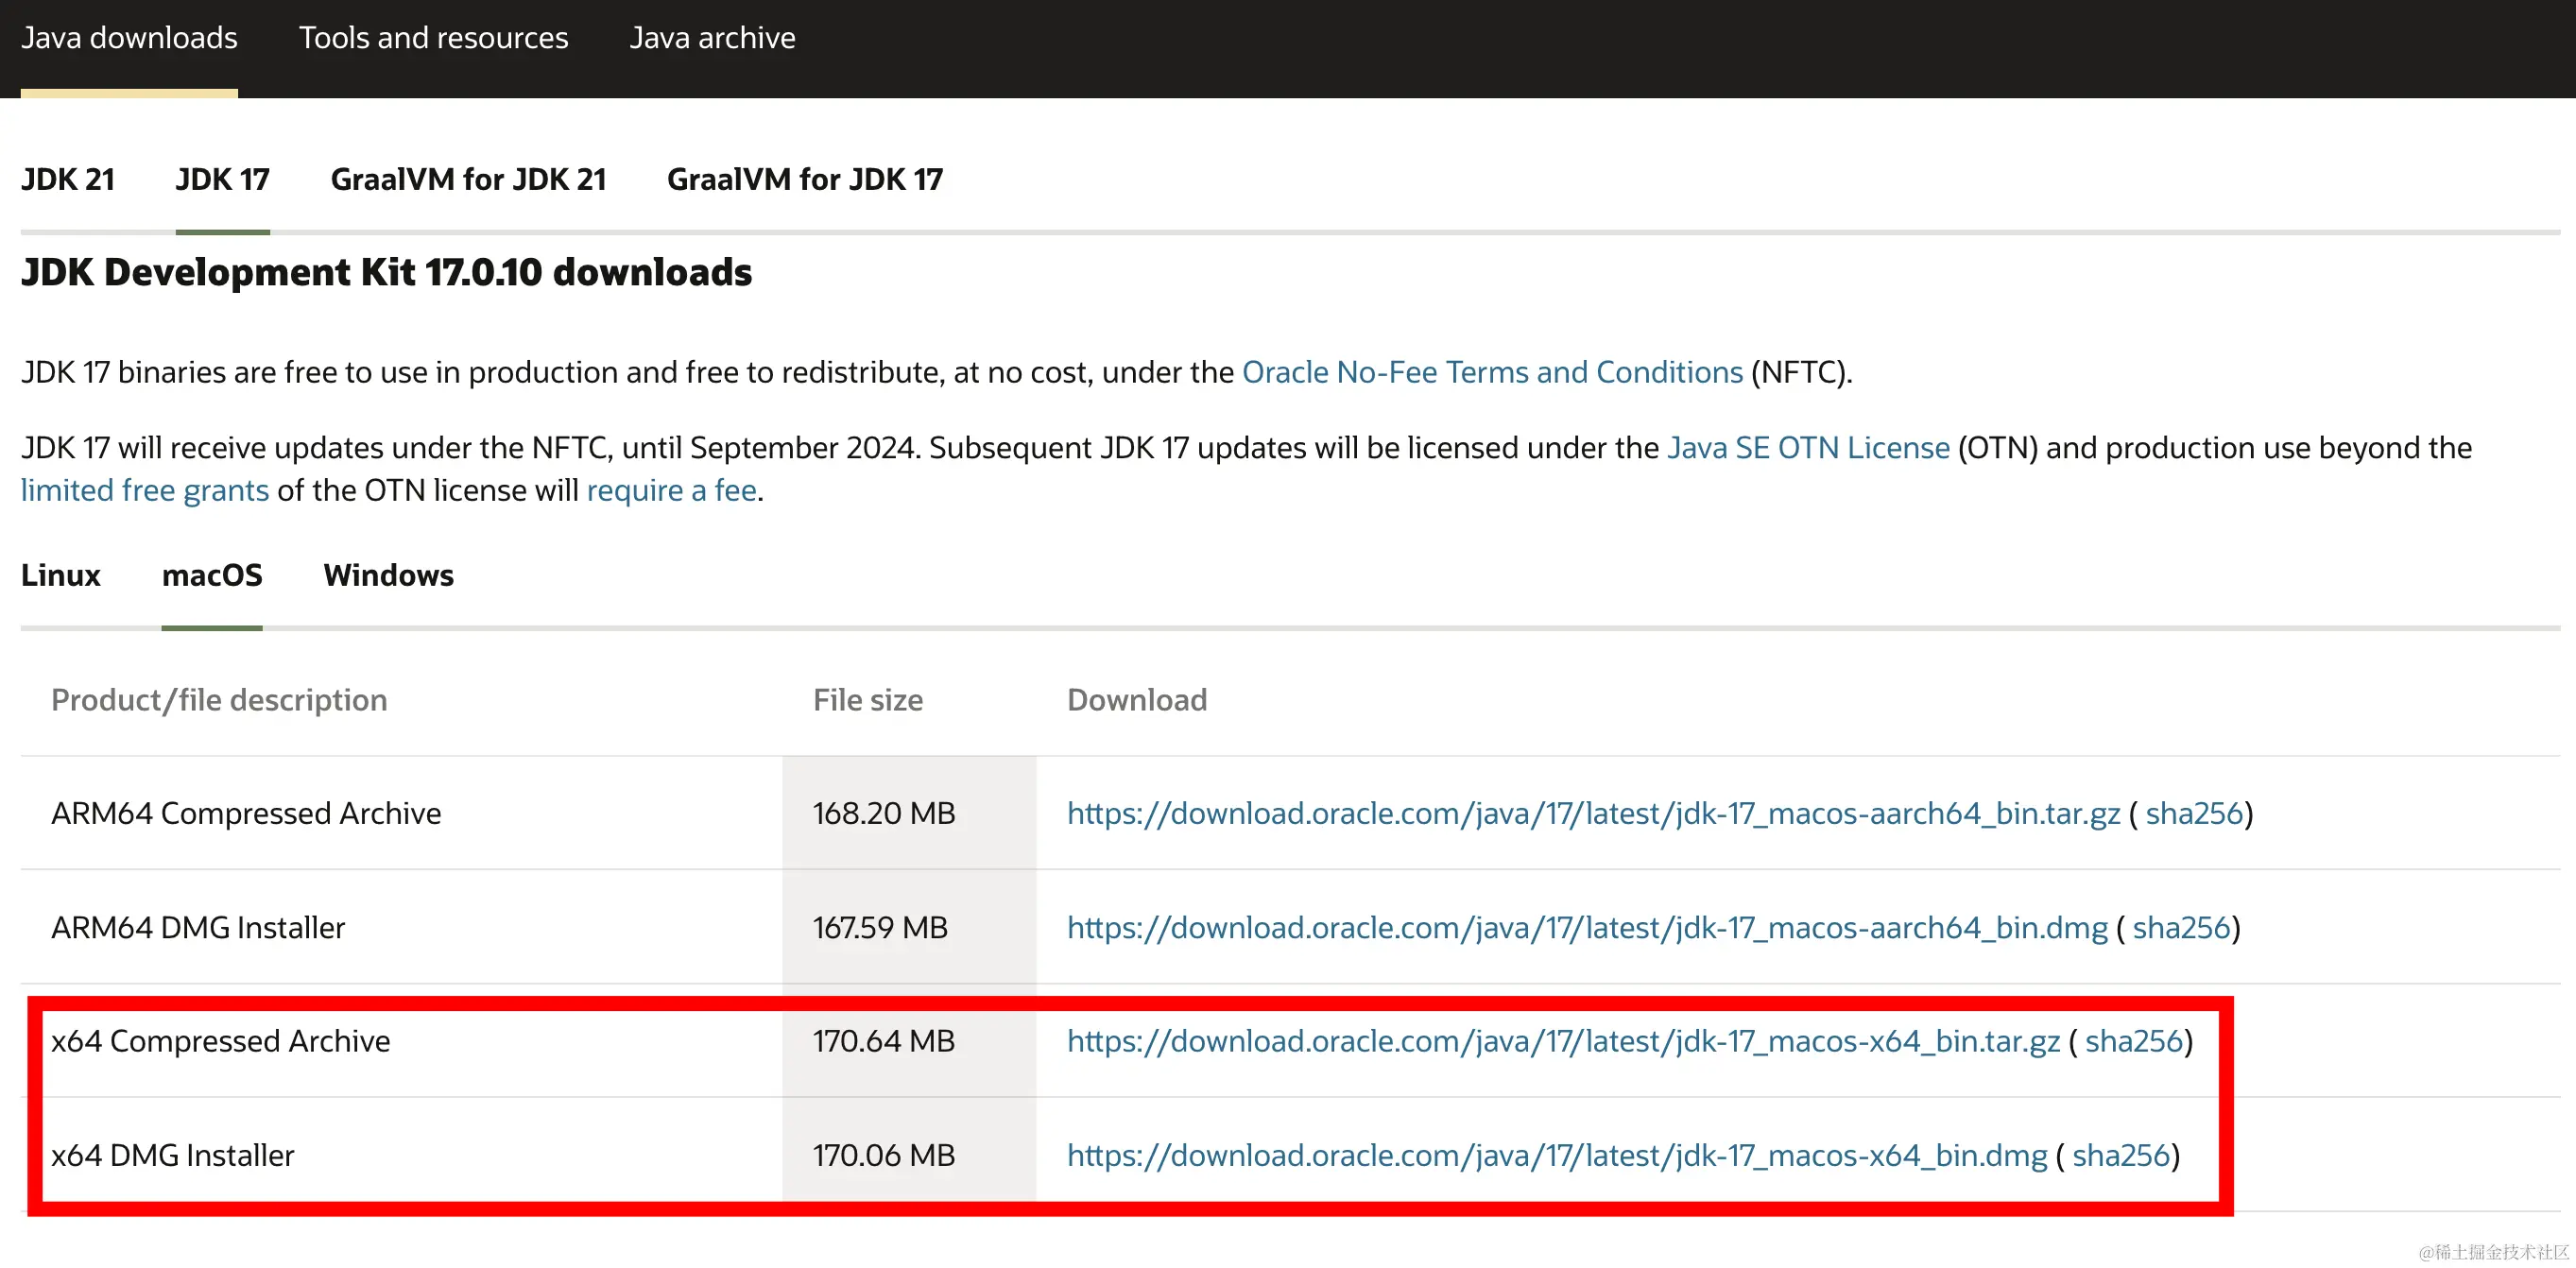Image resolution: width=2576 pixels, height=1268 pixels.
Task: Download the macOS x64 DMG installer
Action: click(x=1557, y=1155)
